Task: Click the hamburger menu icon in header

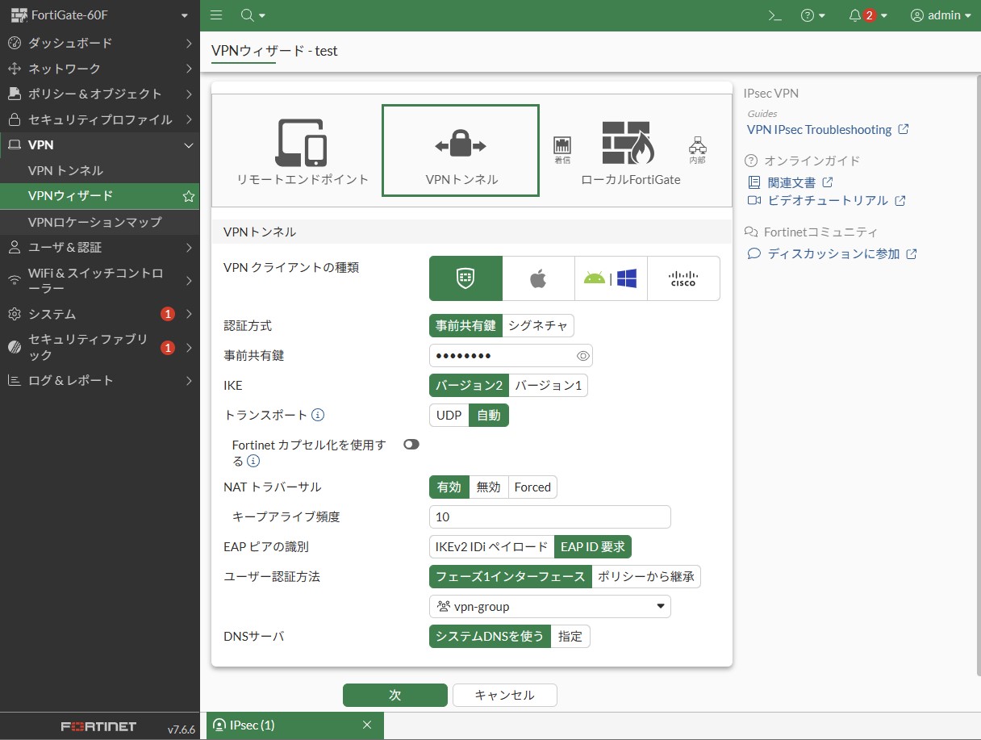Action: (216, 15)
